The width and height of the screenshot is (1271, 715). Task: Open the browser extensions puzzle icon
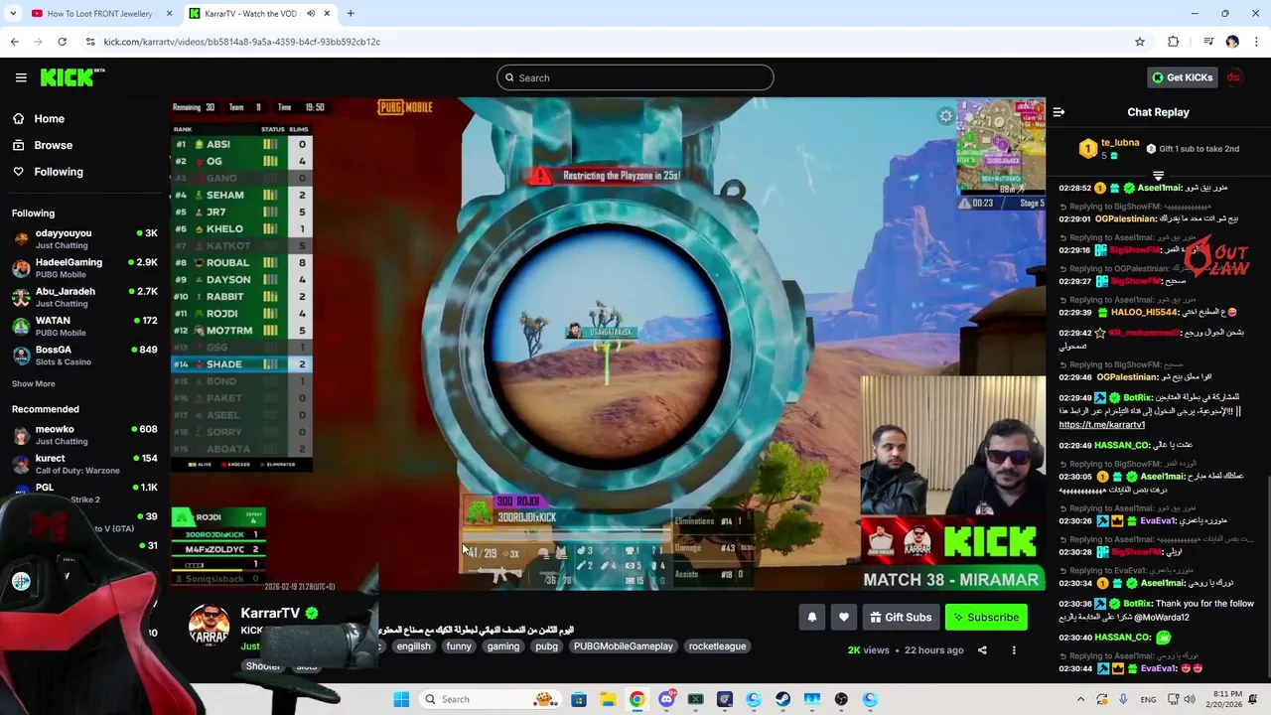tap(1173, 42)
